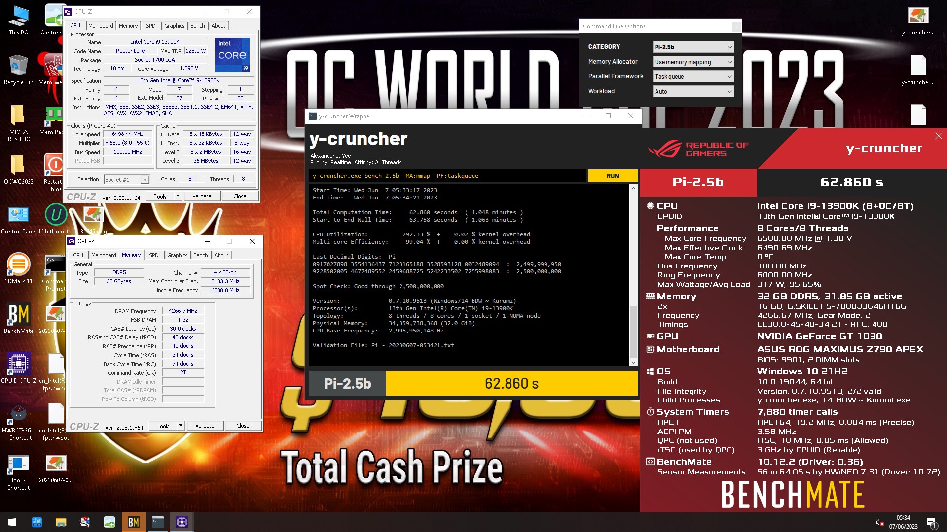Image resolution: width=947 pixels, height=532 pixels.
Task: Click the muted volume tray icon
Action: coord(879,522)
